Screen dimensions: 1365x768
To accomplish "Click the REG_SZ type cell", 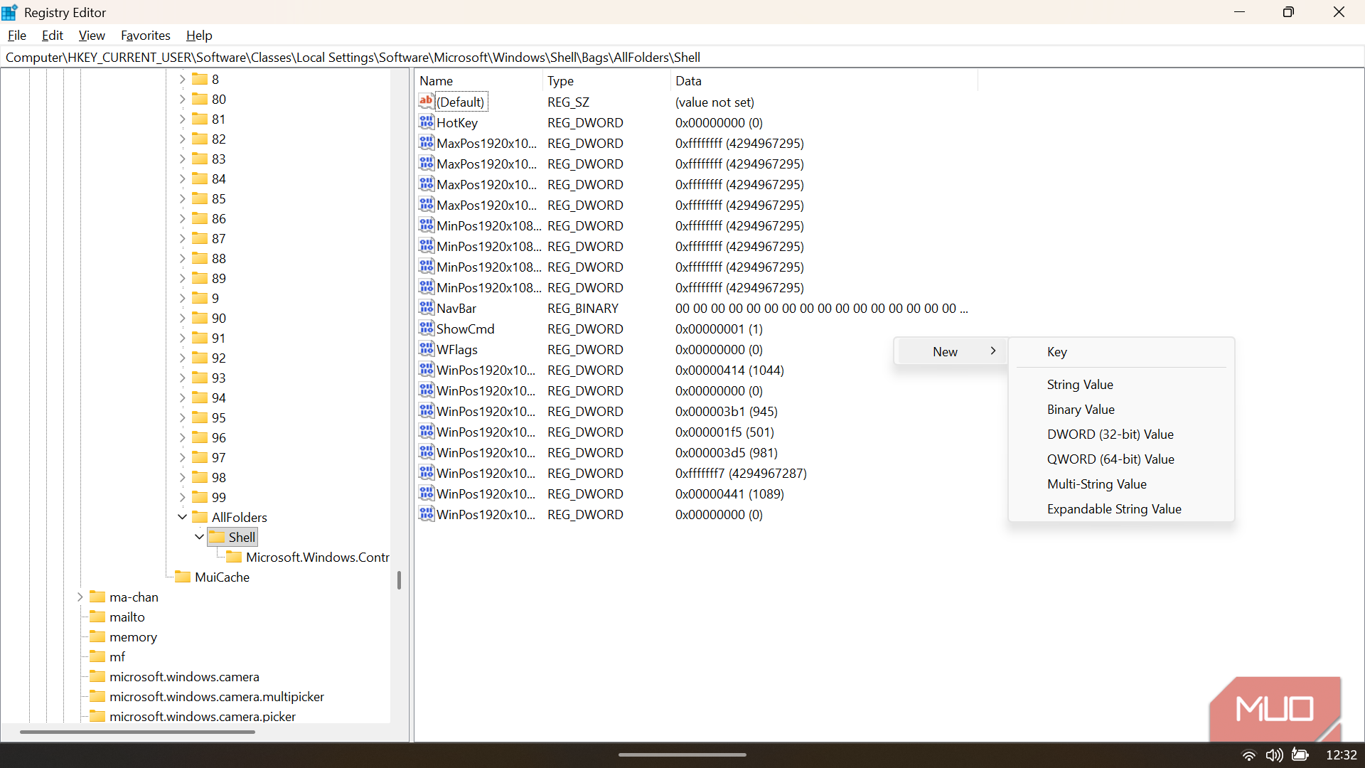I will 568,102.
